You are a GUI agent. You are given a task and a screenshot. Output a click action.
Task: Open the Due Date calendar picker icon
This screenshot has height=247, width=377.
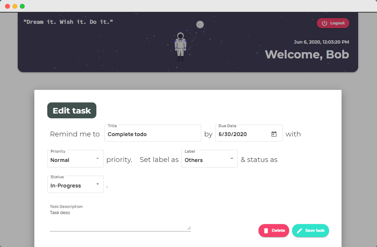[274, 134]
